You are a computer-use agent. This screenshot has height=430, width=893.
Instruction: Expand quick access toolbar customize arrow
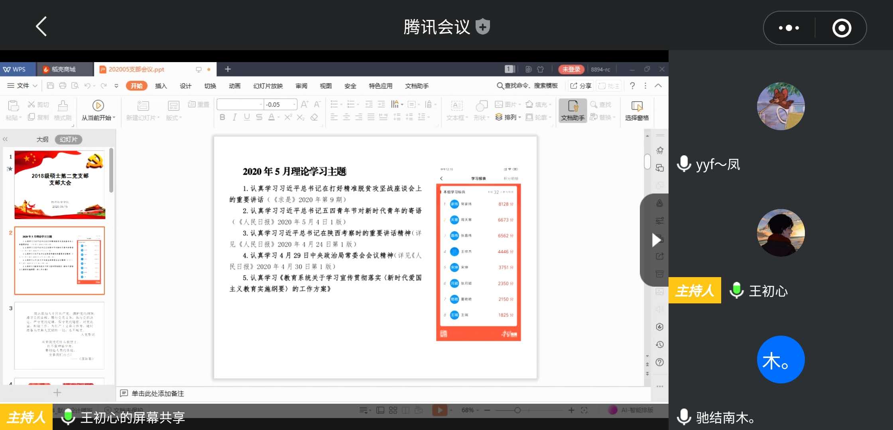116,86
